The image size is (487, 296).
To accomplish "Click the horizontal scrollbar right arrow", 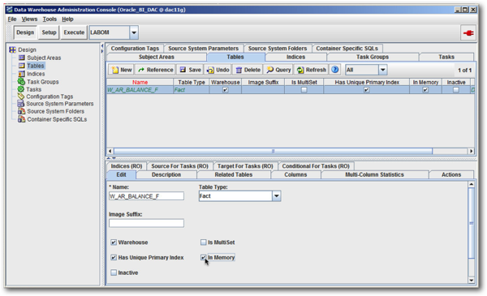I will click(x=471, y=151).
